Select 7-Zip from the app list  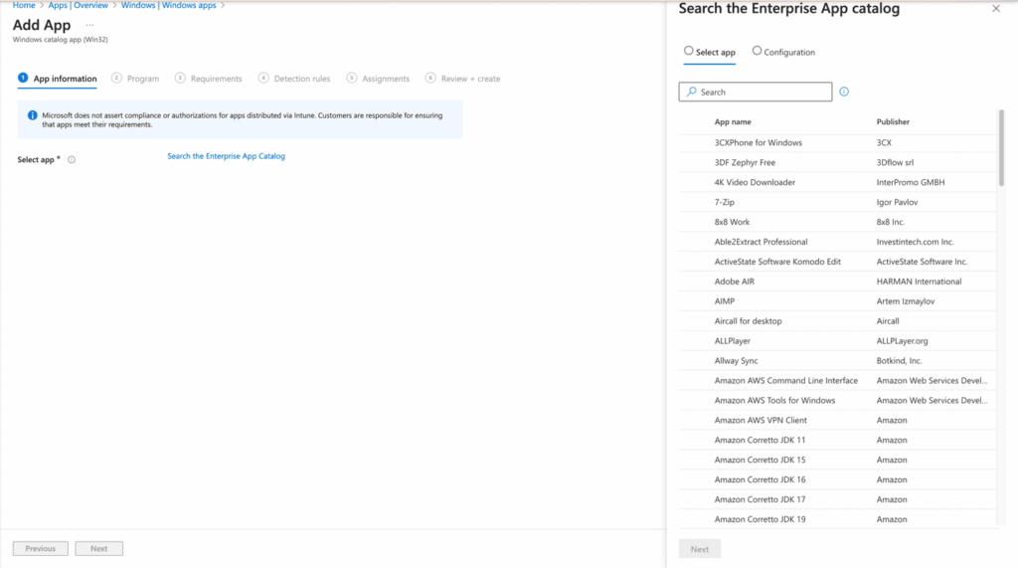pos(725,202)
